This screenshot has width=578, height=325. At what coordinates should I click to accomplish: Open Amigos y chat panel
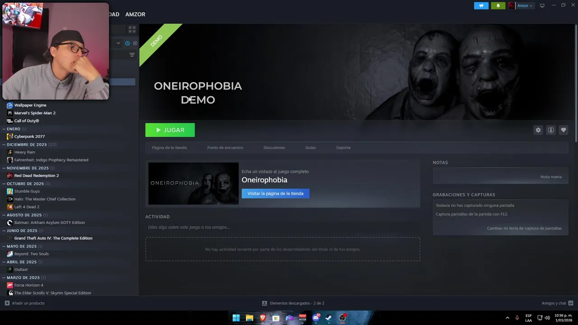(557, 303)
